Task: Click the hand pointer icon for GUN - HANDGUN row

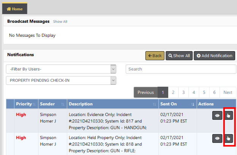Action: [228, 116]
